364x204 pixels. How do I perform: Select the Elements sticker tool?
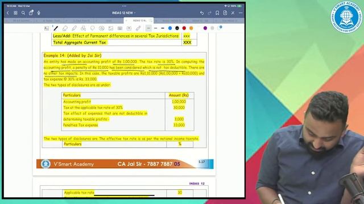[101, 28]
